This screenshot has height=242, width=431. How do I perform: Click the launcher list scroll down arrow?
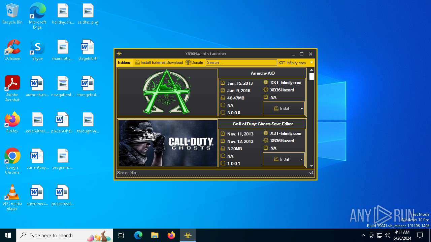tap(311, 166)
